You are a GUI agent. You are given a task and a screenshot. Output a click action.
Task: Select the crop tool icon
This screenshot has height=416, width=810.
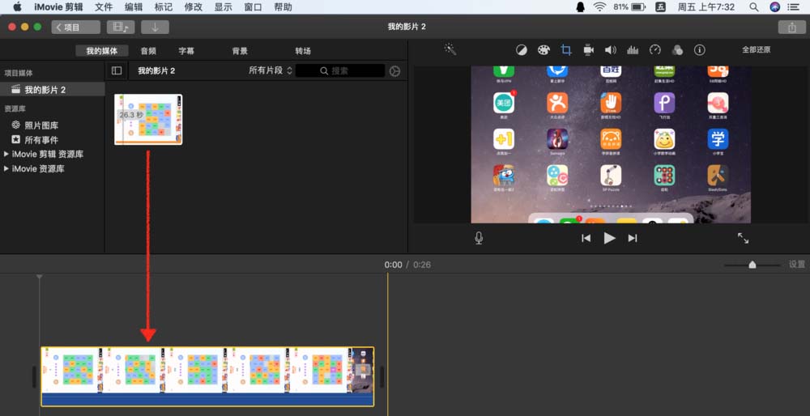(x=566, y=50)
